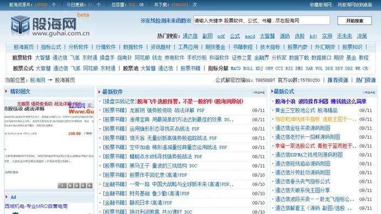Click hot search term 通达信
The width and height of the screenshot is (381, 214).
coord(190,36)
